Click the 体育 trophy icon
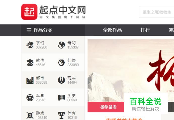174x120 pixels. tap(61, 115)
